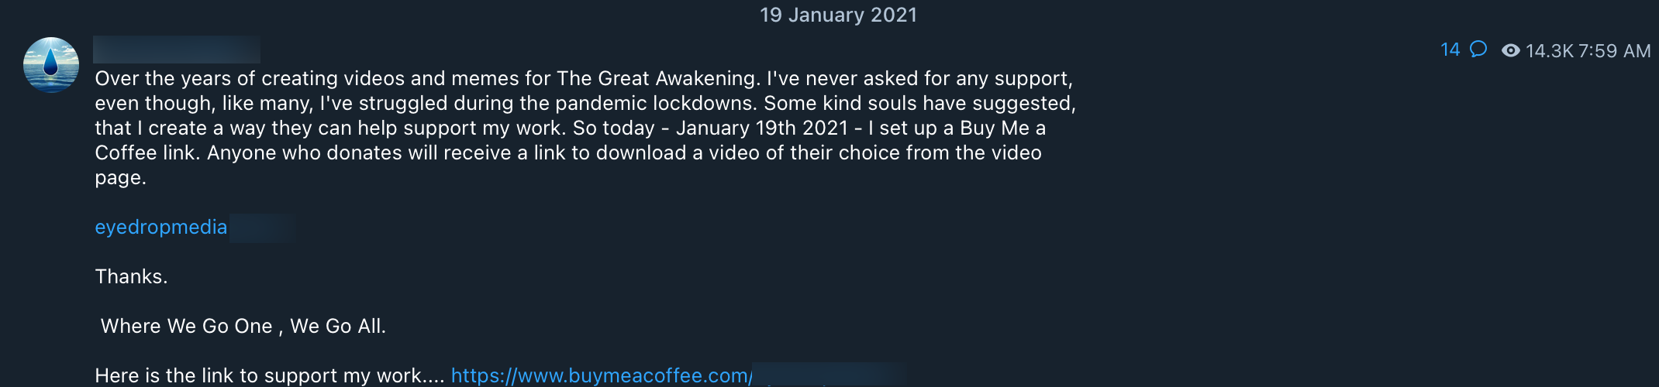1659x387 pixels.
Task: Click the "The Great Awakening" text in the message
Action: tap(657, 79)
